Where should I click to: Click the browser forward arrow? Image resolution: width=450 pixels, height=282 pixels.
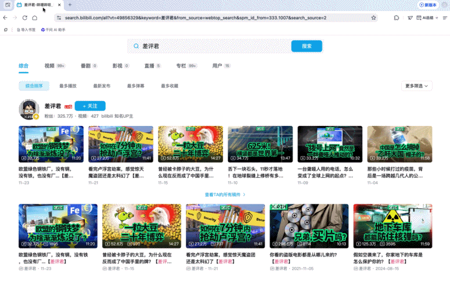pos(15,18)
